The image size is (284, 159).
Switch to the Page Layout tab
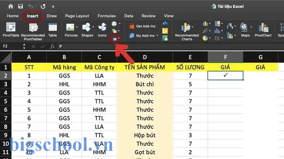click(x=77, y=16)
